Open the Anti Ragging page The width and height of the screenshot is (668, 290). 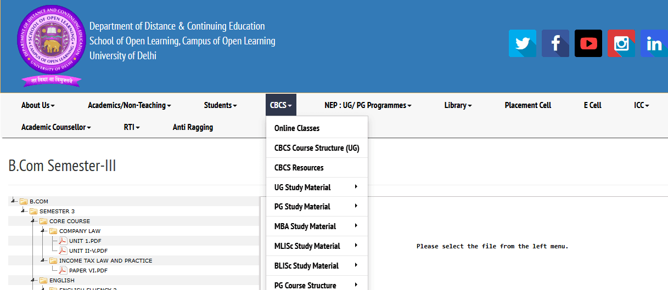(x=193, y=127)
